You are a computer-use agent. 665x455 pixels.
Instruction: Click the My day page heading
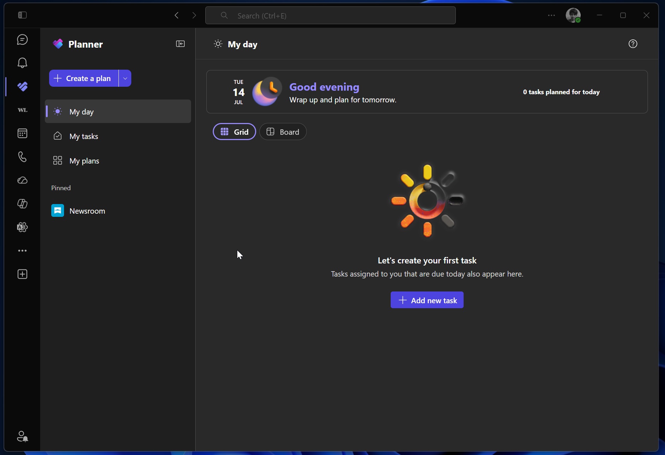[242, 44]
